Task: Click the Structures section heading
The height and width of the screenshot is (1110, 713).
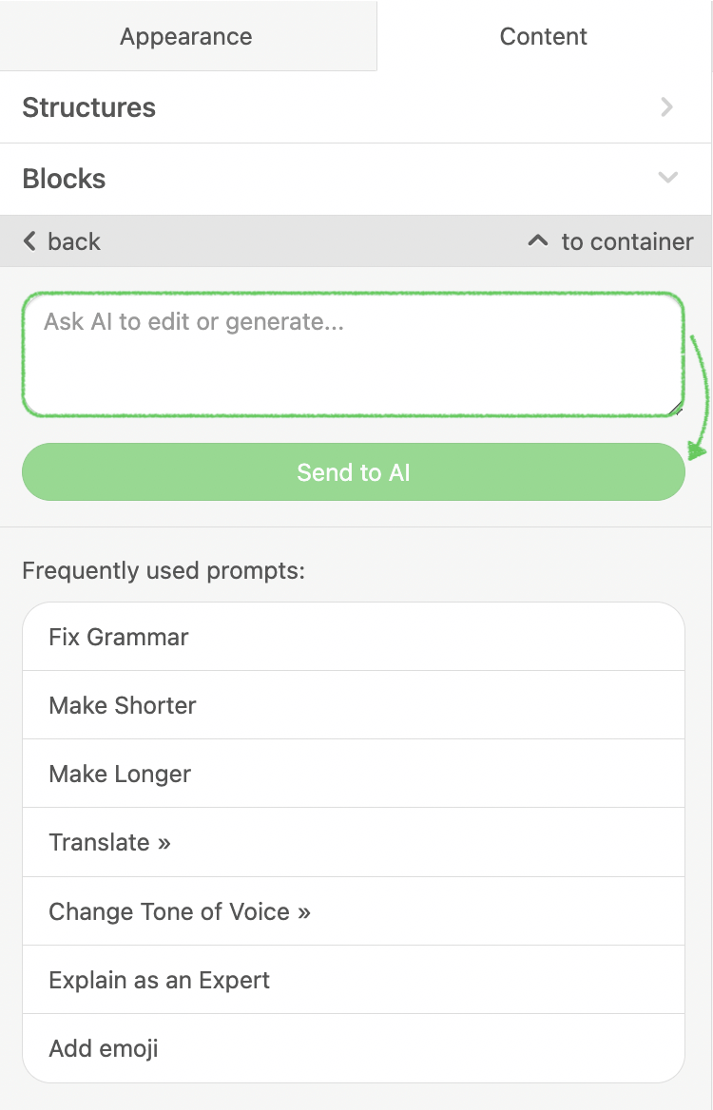Action: pos(89,107)
